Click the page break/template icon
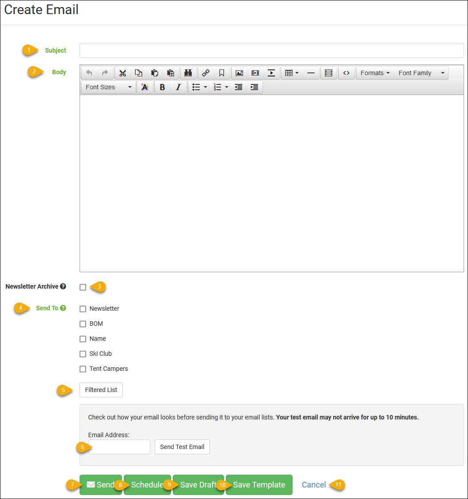468x499 pixels. pos(329,73)
